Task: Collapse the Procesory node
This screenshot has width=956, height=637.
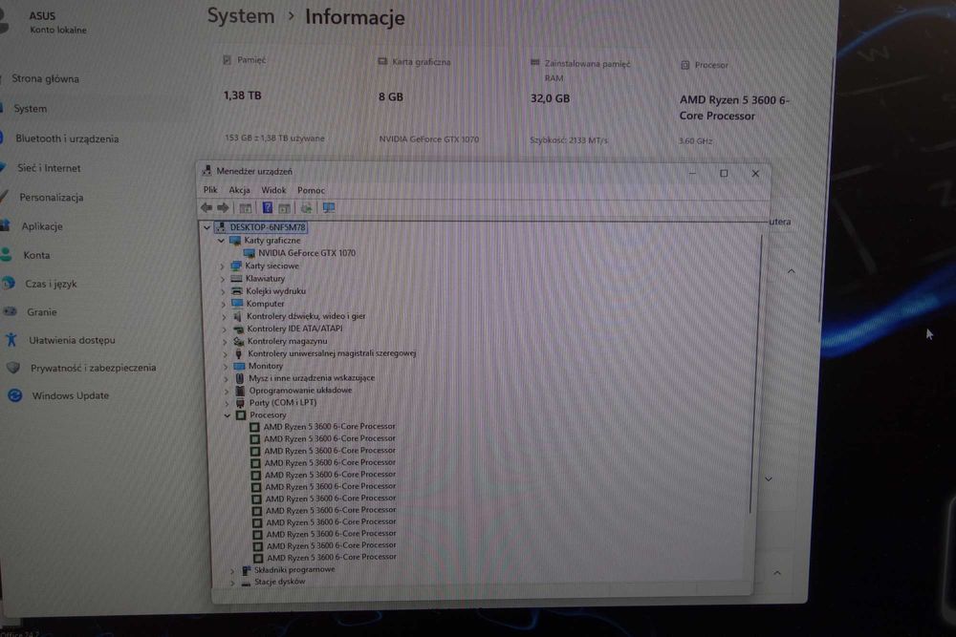Action: click(227, 415)
